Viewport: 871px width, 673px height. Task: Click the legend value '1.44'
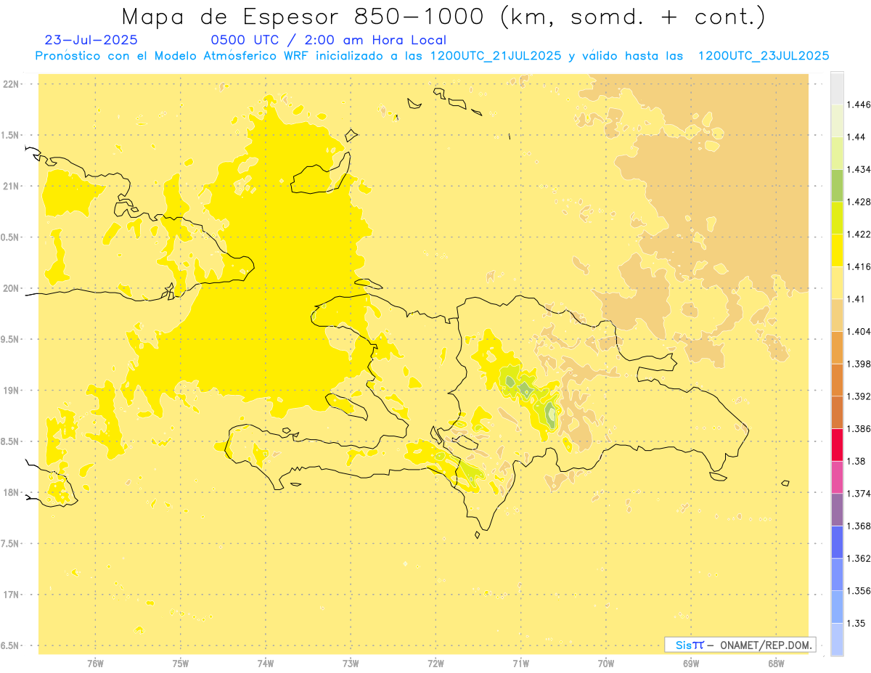[856, 137]
